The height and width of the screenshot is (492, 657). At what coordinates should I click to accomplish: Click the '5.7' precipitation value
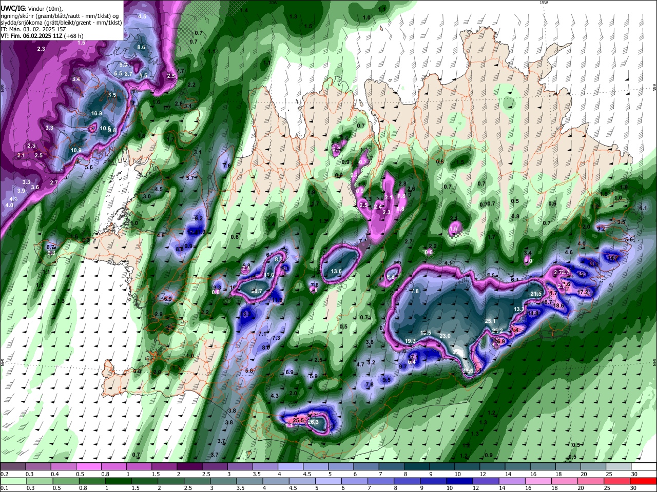pyautogui.click(x=190, y=178)
